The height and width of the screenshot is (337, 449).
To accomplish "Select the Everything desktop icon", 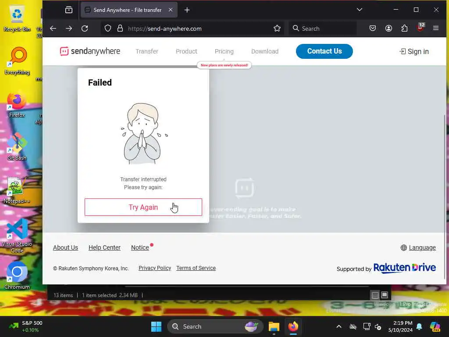I will coord(17,61).
